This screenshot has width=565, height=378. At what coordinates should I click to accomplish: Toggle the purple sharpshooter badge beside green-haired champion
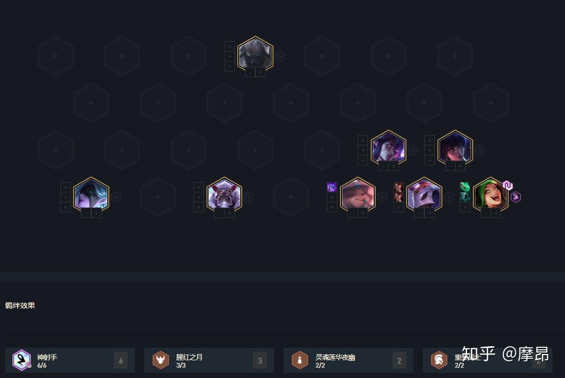pyautogui.click(x=515, y=197)
